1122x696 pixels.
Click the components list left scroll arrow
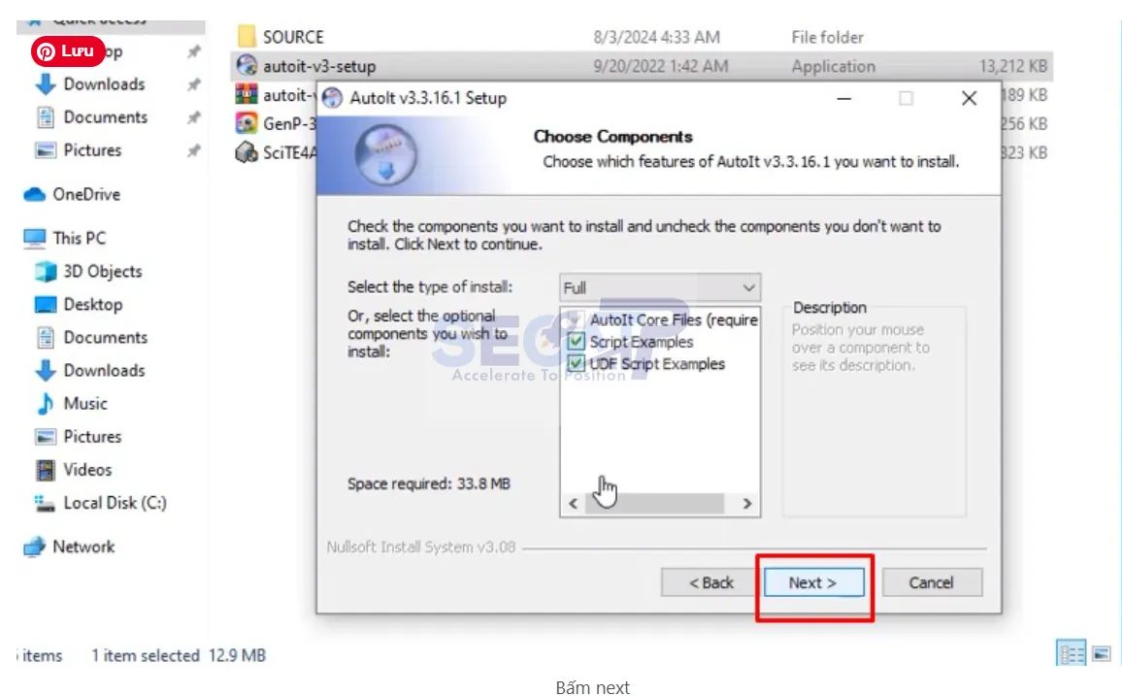pos(574,504)
